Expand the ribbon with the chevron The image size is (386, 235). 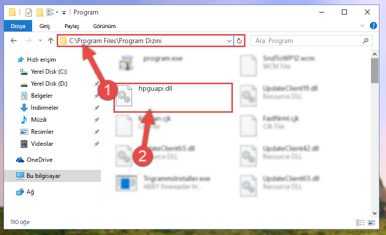point(362,26)
